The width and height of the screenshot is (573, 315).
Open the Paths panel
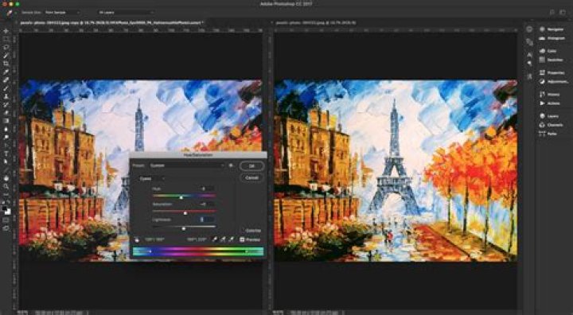(x=548, y=134)
